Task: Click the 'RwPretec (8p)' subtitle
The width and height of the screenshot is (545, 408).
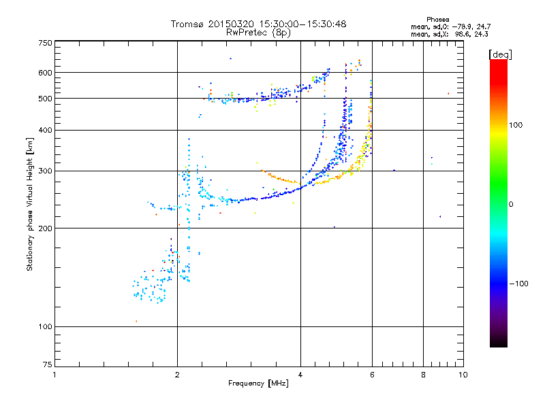Action: pos(258,33)
